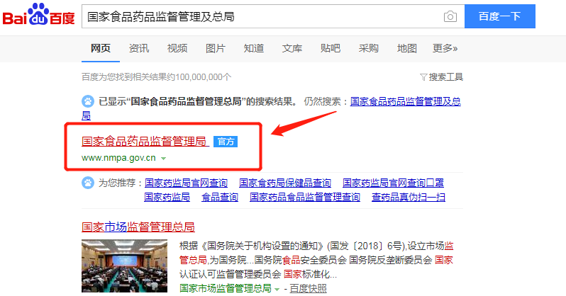Image resolution: width=566 pixels, height=296 pixels.
Task: Switch to the 贴吧 tab
Action: point(331,48)
